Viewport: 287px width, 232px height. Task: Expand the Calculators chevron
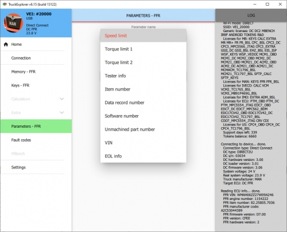61,99
